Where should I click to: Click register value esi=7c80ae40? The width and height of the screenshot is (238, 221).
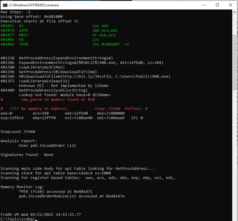click(x=79, y=118)
